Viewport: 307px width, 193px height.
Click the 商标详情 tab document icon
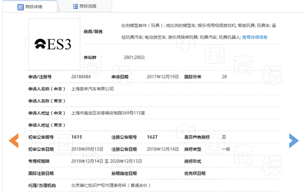20,7
